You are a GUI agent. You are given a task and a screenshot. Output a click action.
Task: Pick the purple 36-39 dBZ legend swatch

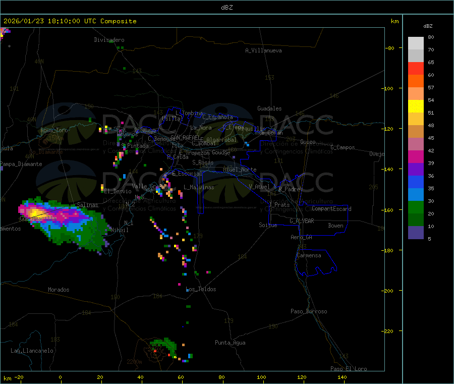point(416,170)
